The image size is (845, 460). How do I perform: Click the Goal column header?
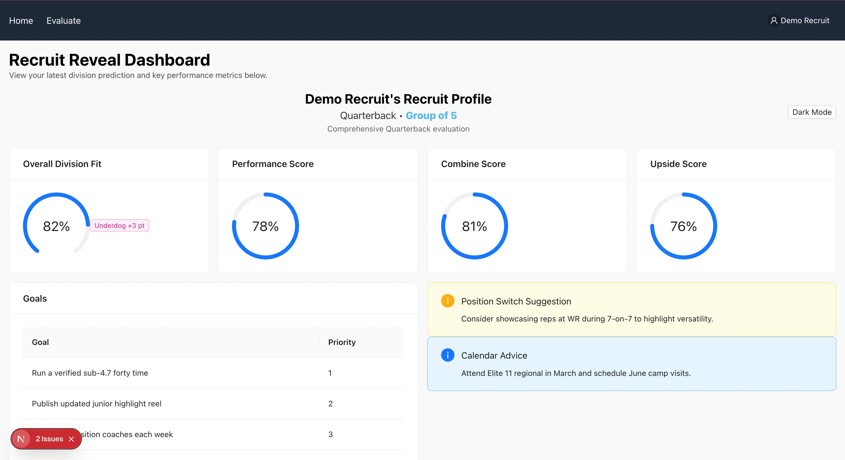click(40, 342)
